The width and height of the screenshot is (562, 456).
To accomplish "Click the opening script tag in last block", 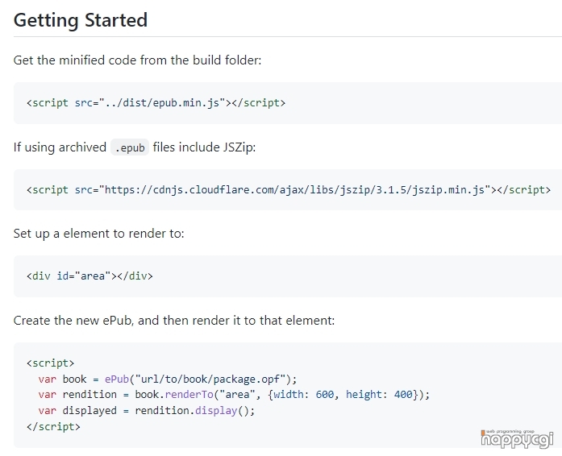I will 50,363.
